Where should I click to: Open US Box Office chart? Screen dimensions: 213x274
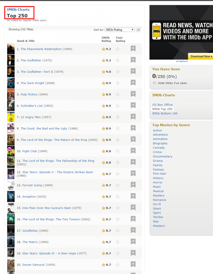click(x=162, y=105)
